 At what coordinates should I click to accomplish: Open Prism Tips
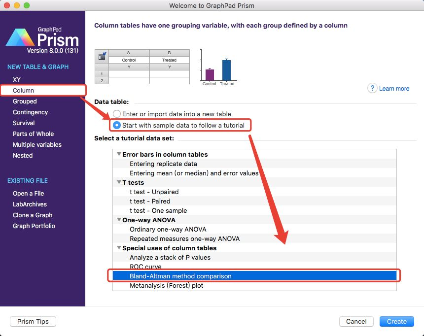[x=33, y=321]
